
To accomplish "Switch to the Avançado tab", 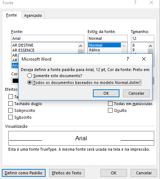I will click(33, 15).
